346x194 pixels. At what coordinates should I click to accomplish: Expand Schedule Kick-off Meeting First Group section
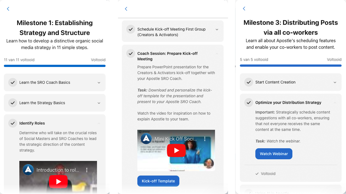(217, 29)
